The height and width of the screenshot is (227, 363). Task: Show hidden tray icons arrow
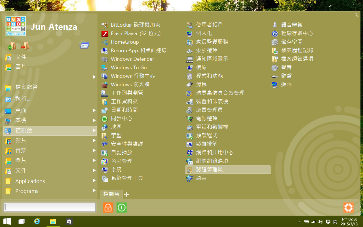[x=299, y=222]
